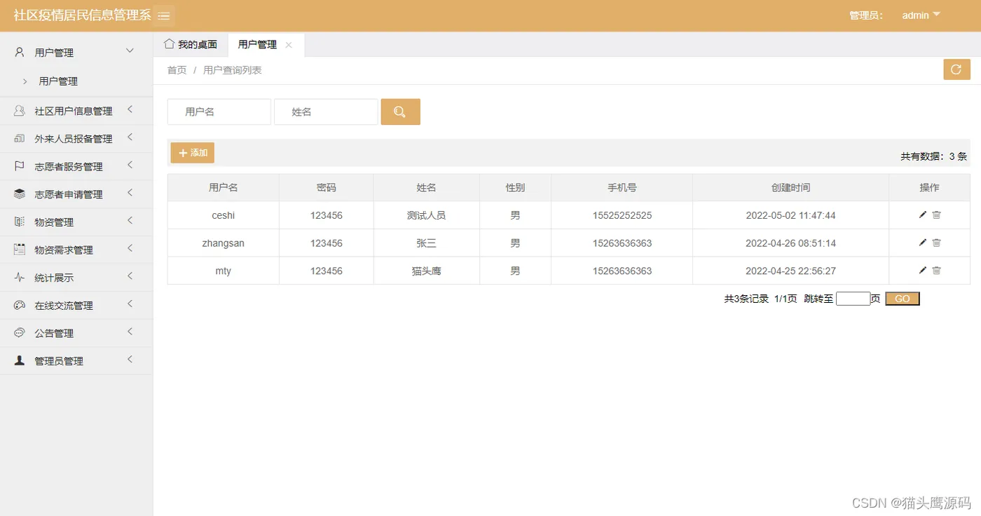Click the 用户名 search input field
This screenshot has height=516, width=981.
pos(219,111)
